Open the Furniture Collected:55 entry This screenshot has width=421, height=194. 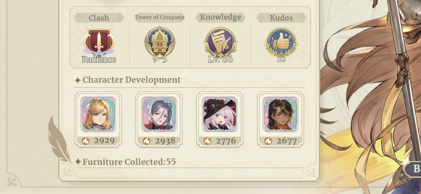tap(129, 162)
